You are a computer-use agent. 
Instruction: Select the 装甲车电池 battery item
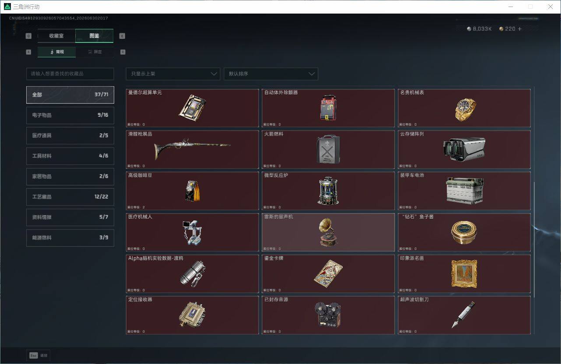[x=464, y=191]
